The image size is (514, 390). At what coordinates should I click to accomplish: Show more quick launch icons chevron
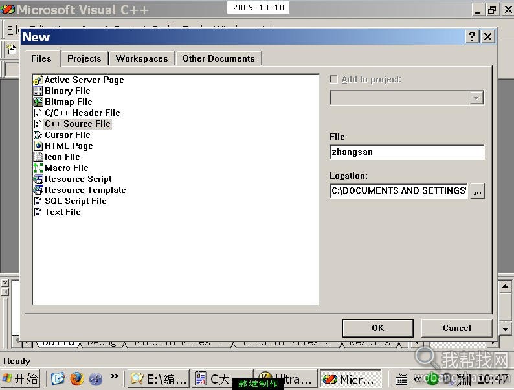coord(114,376)
